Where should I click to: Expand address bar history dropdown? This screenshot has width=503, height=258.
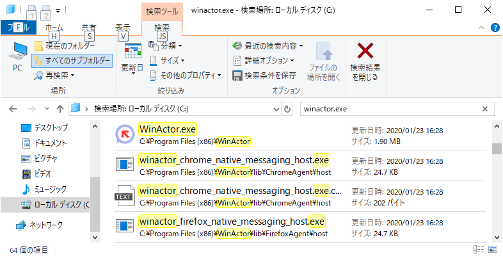pos(276,109)
